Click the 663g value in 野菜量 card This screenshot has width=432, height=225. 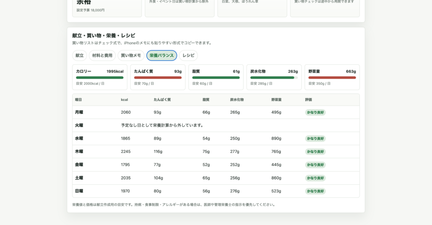[x=351, y=72]
